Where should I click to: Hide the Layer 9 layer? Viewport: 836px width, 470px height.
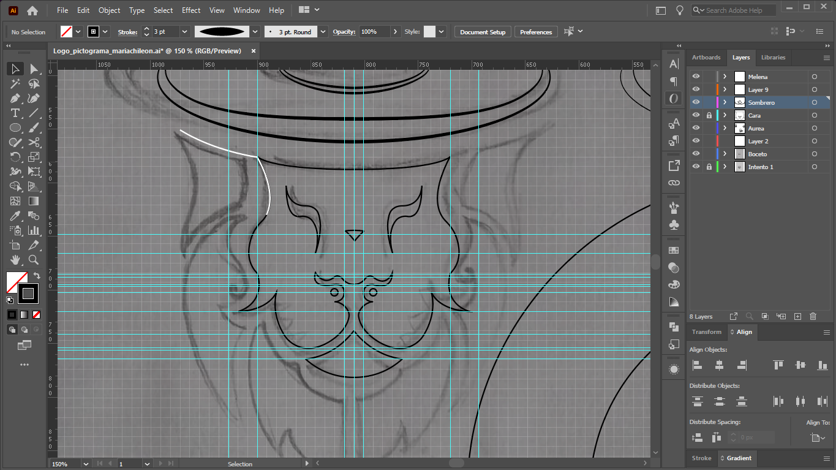[696, 89]
